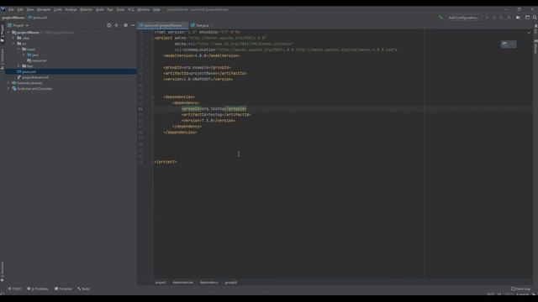
Task: Click the Run Anything toolbar icon
Action: click(x=518, y=18)
